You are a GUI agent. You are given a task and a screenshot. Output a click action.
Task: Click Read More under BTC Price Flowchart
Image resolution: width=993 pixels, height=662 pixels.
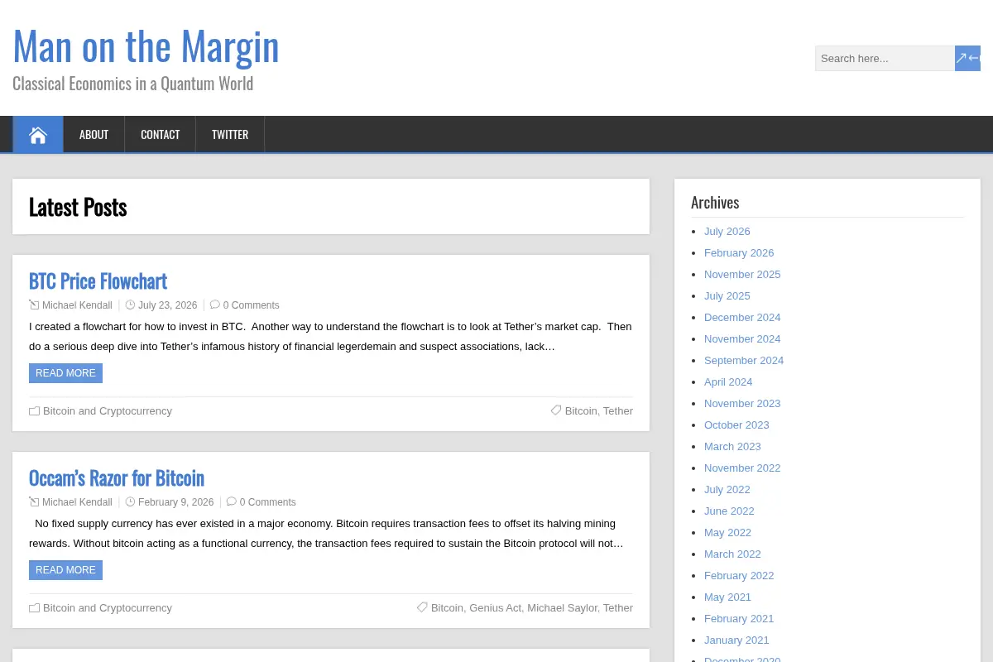65,373
